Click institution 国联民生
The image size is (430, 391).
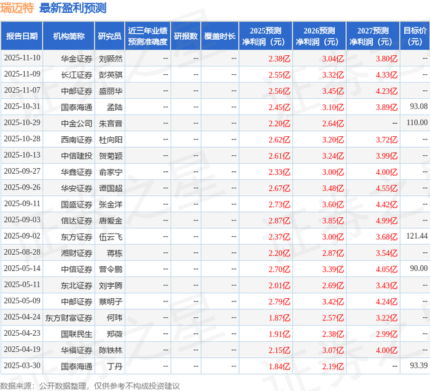coord(77,334)
